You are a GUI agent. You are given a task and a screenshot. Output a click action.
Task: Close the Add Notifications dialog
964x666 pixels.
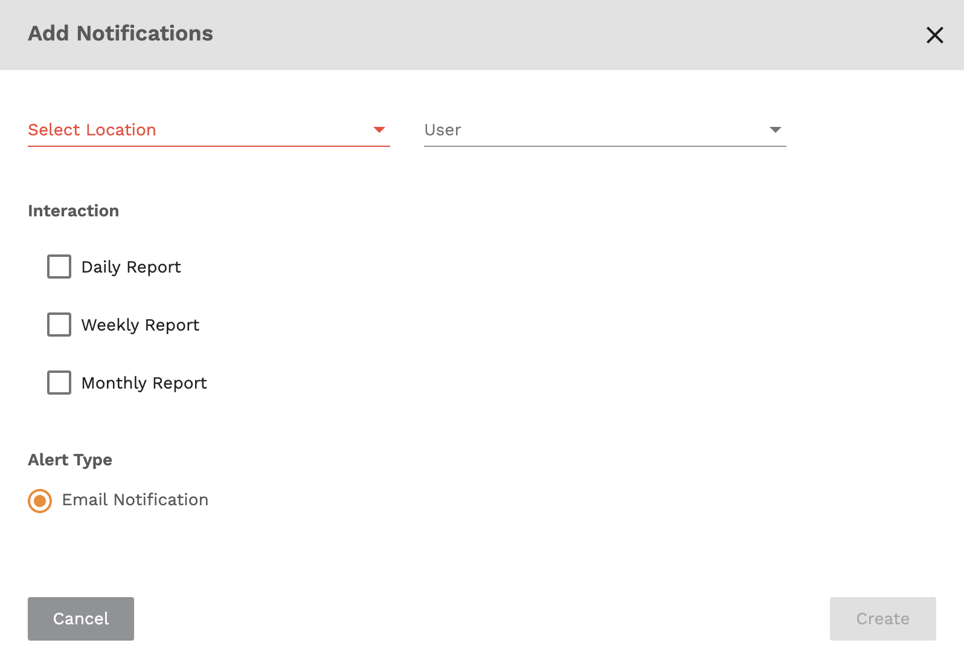point(934,35)
